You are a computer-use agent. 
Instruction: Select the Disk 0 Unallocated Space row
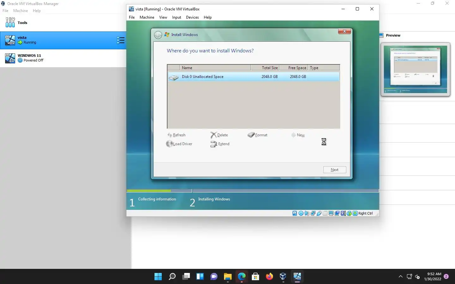coord(254,77)
